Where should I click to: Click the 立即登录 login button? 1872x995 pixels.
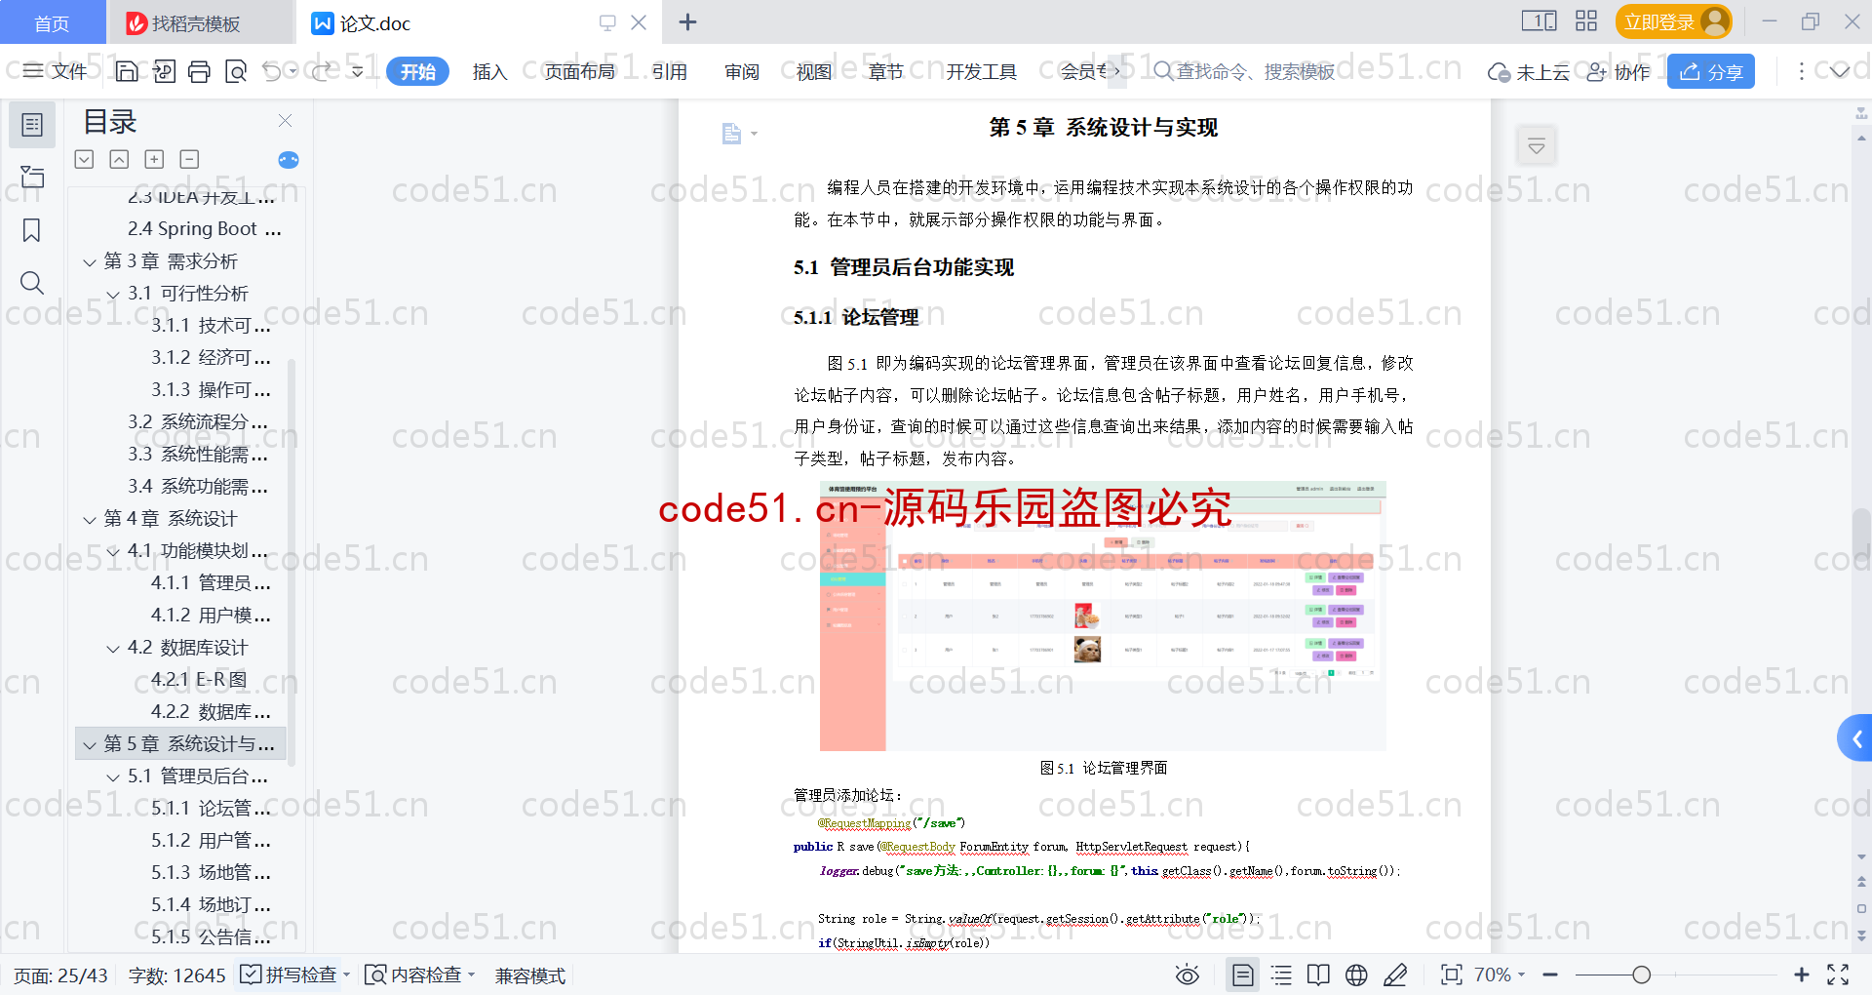[1673, 21]
